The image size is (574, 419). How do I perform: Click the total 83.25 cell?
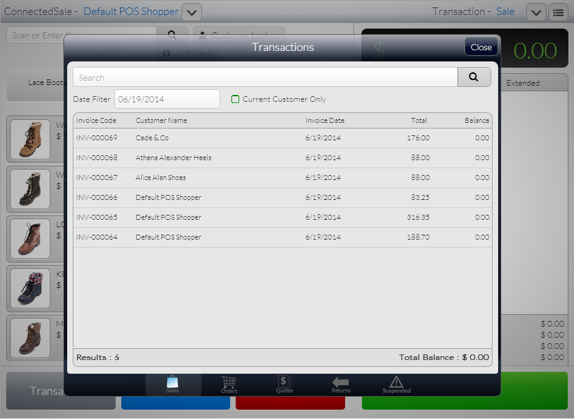pos(420,197)
